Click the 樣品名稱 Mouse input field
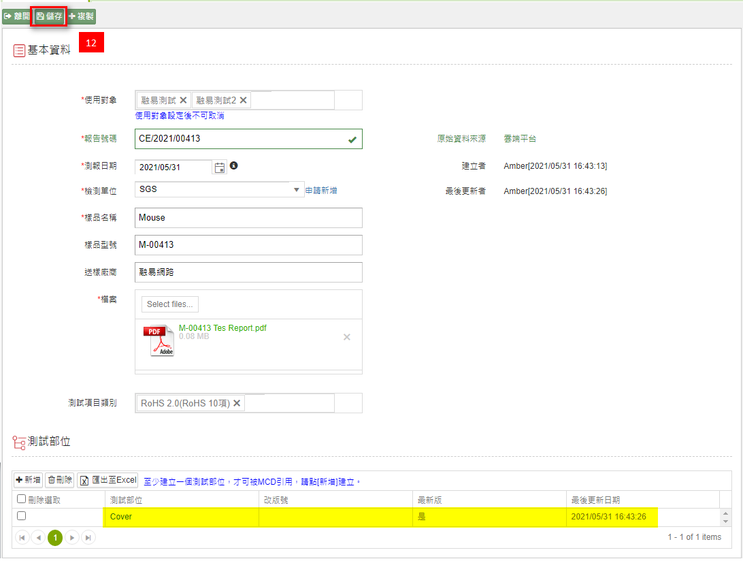This screenshot has height=561, width=743. pos(248,218)
